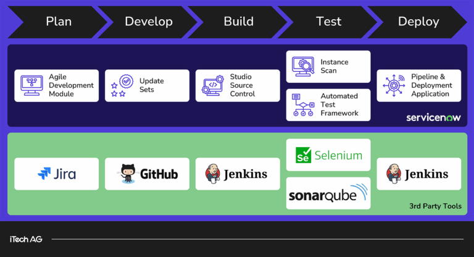Click the Agile Development Module monitor icon
474x257 pixels.
point(30,85)
